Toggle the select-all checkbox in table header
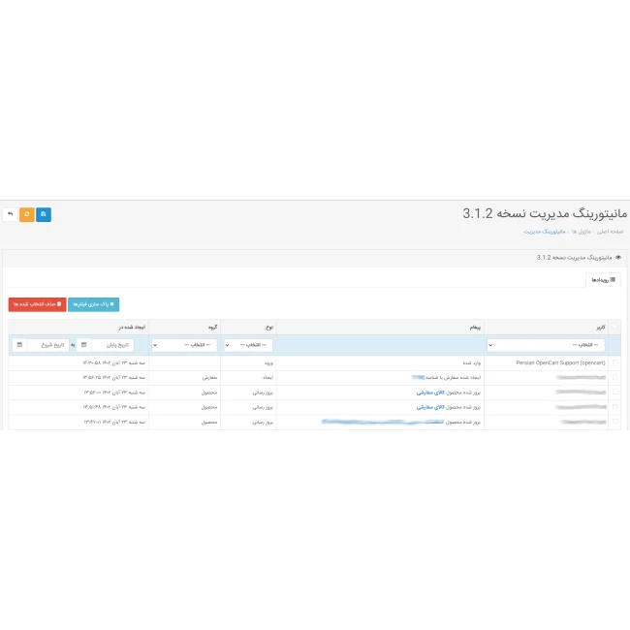Image resolution: width=630 pixels, height=630 pixels. tap(616, 328)
